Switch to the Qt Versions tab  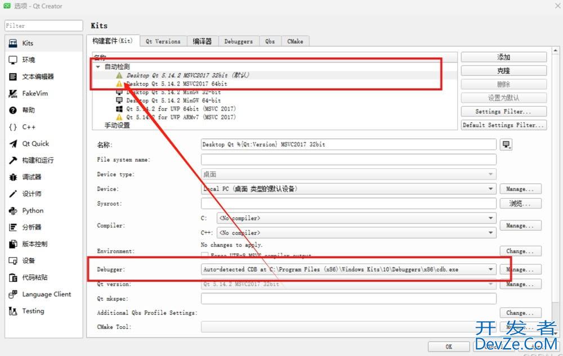(x=163, y=42)
